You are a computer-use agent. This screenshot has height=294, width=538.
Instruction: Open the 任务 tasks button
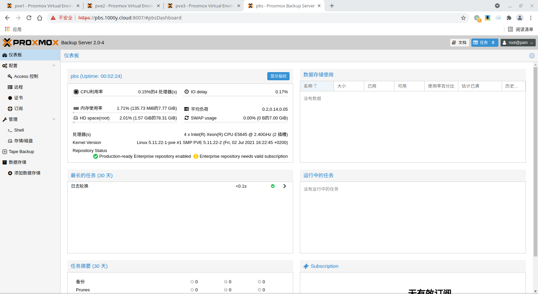click(484, 43)
